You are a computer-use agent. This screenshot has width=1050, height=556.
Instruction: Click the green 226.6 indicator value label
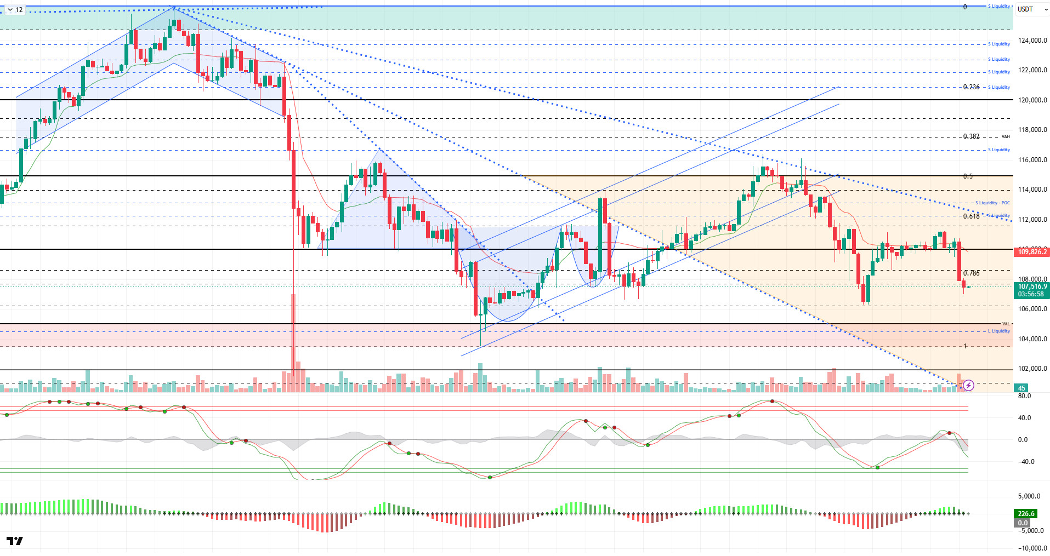(x=1025, y=513)
